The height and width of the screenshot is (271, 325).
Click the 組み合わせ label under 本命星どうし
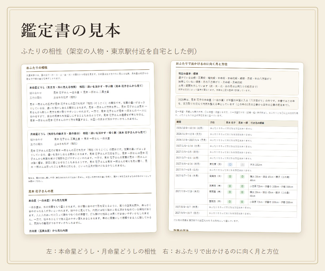pyautogui.click(x=35, y=93)
